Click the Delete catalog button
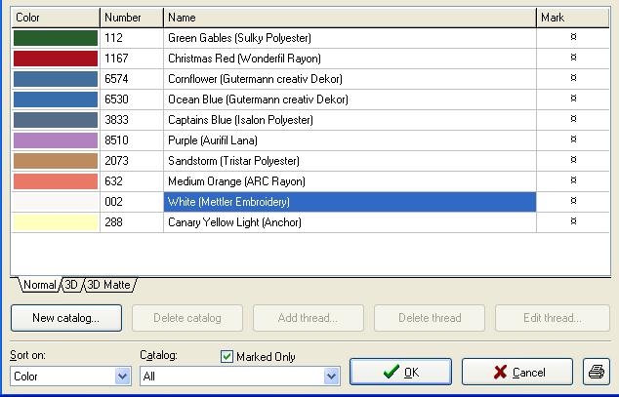 click(x=187, y=318)
